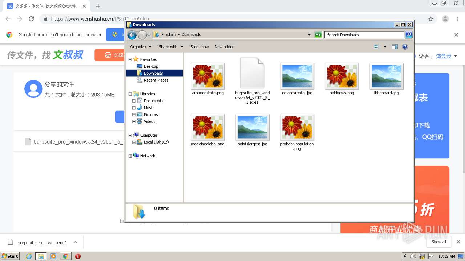Viewport: 465px width, 261px height.
Task: Expand the Documents library node
Action: click(x=134, y=101)
